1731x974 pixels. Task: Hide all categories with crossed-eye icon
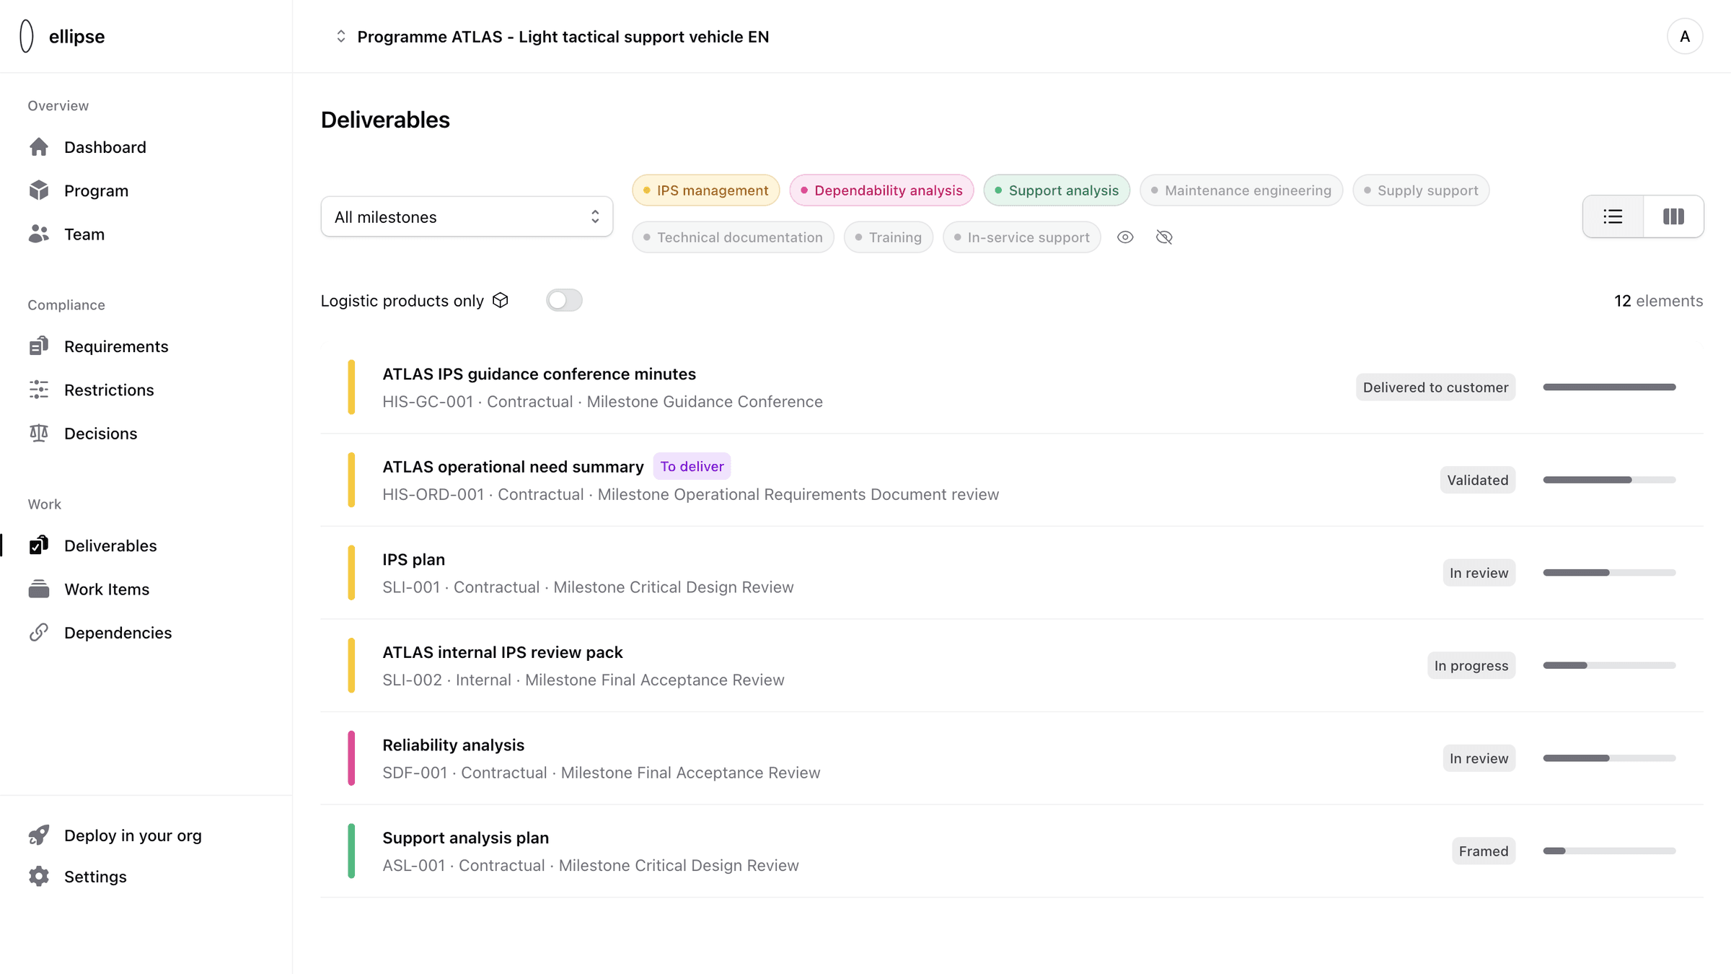coord(1164,237)
